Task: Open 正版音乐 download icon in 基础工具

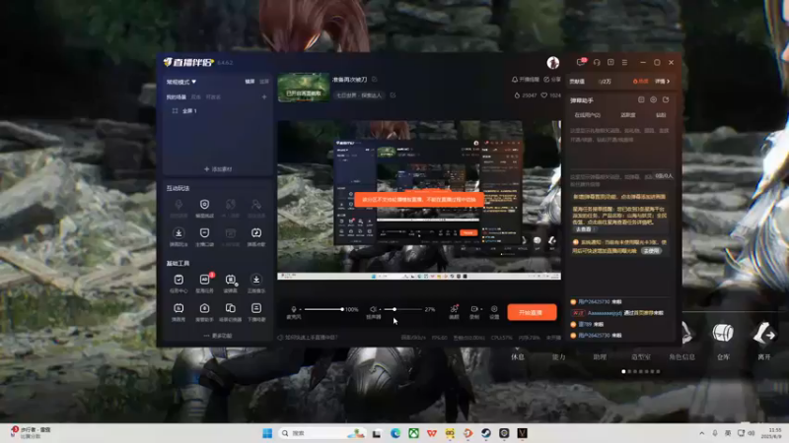Action: (x=256, y=280)
